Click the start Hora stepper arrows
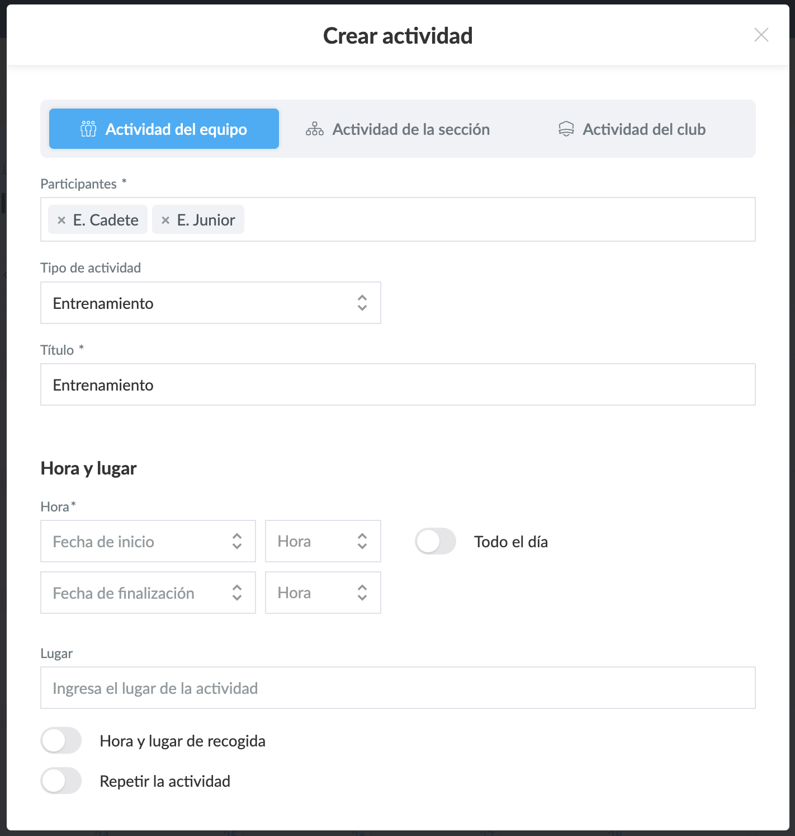The width and height of the screenshot is (795, 836). tap(362, 541)
